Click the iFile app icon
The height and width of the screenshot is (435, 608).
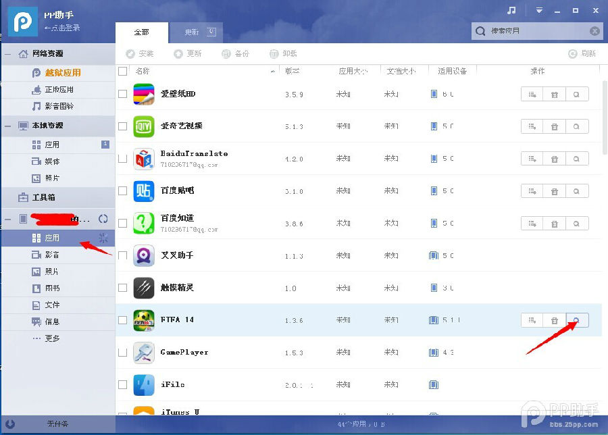[x=144, y=384]
